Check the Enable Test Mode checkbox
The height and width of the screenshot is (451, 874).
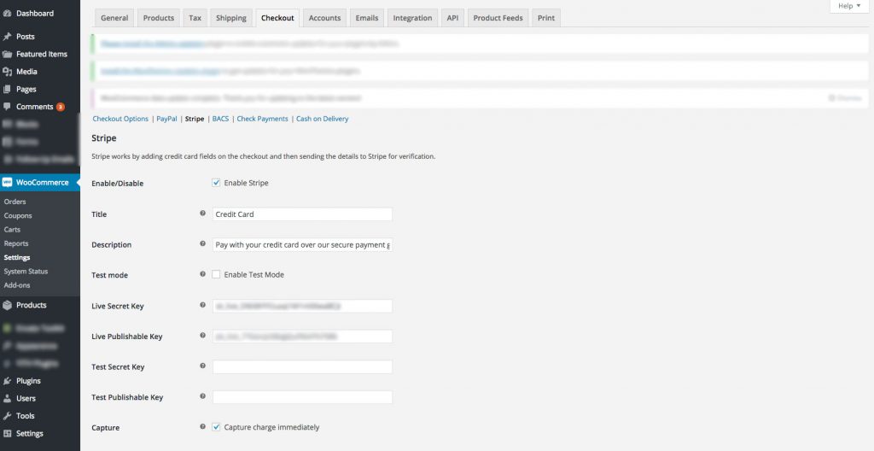pos(216,275)
